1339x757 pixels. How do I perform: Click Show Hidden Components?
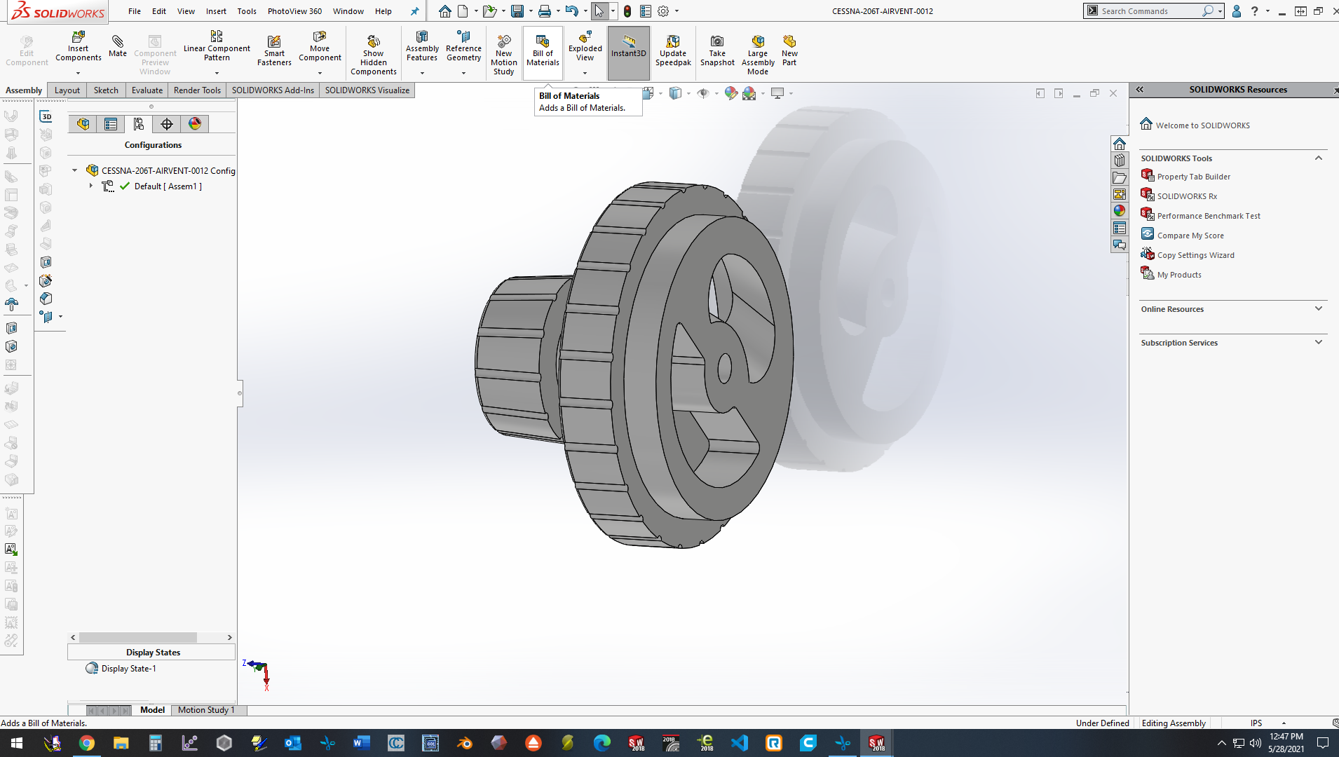[x=373, y=54]
